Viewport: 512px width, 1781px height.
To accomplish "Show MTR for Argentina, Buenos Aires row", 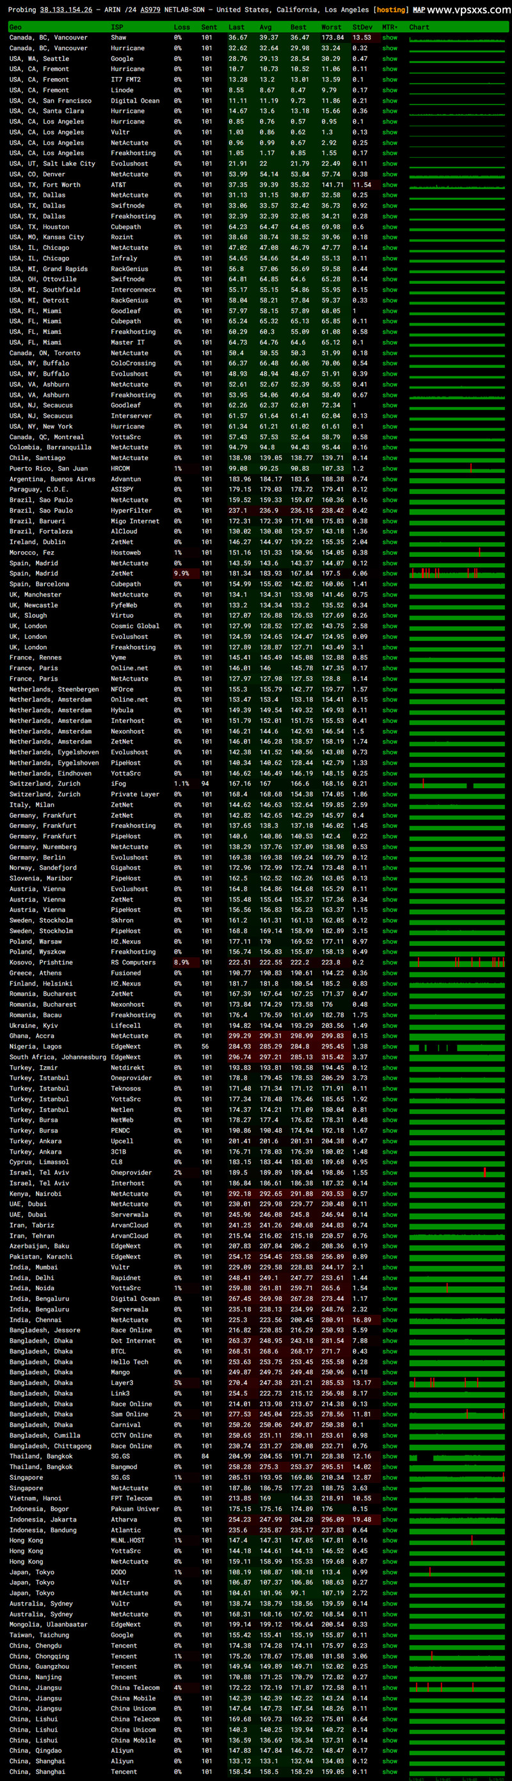I will 390,479.
